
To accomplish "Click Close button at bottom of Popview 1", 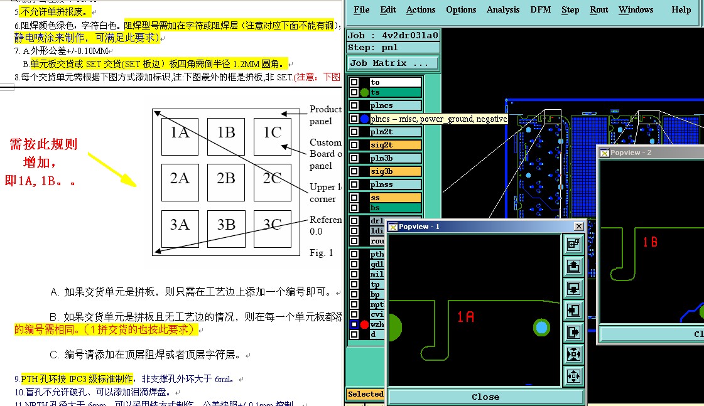I will 485,397.
